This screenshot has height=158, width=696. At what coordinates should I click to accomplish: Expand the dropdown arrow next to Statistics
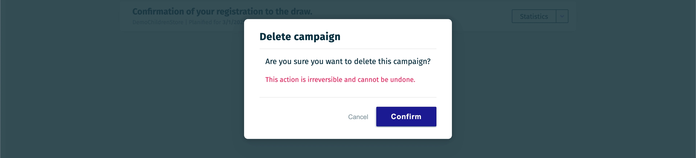click(x=562, y=16)
